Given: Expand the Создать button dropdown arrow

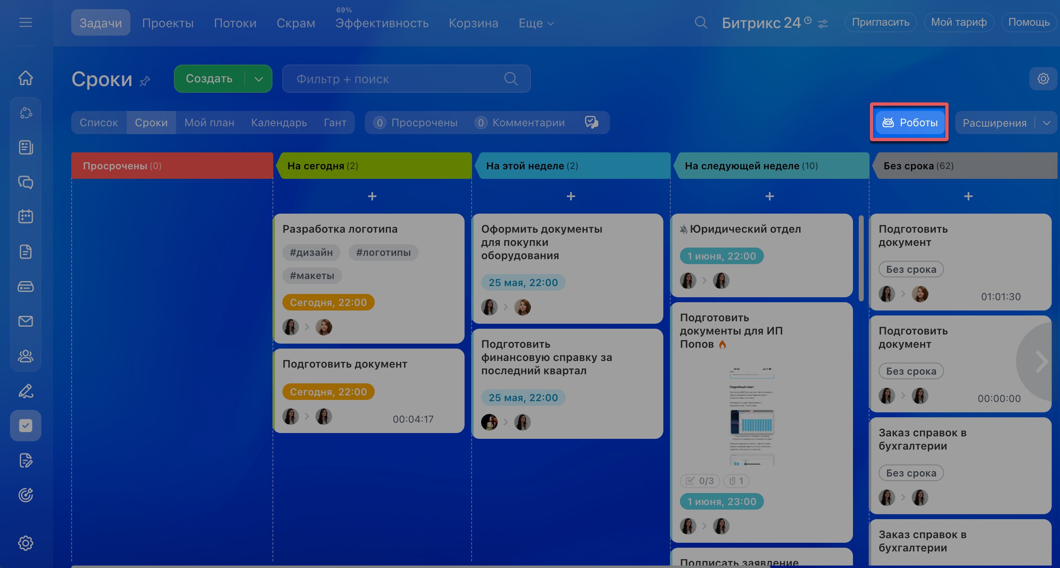Looking at the screenshot, I should pyautogui.click(x=259, y=79).
